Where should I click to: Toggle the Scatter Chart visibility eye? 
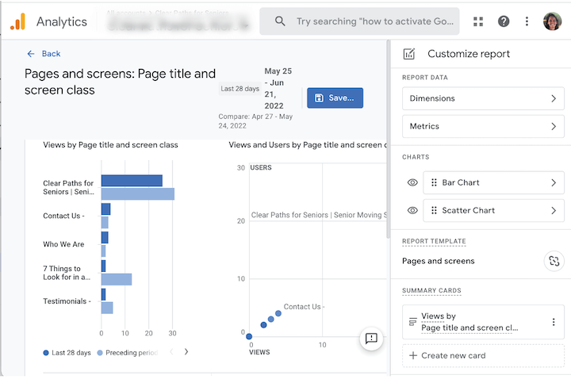tap(412, 210)
